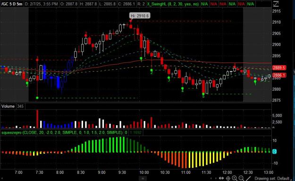This screenshot has height=181, width=295.
Task: Click the squeezepro study label
Action: (x=62, y=132)
